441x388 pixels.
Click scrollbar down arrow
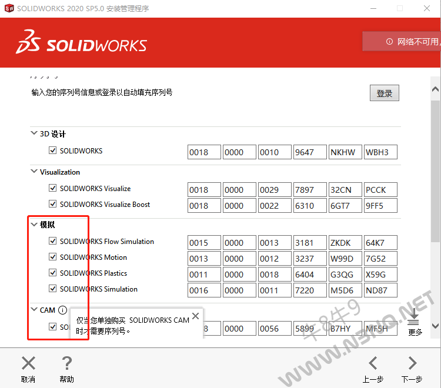[x=435, y=326]
